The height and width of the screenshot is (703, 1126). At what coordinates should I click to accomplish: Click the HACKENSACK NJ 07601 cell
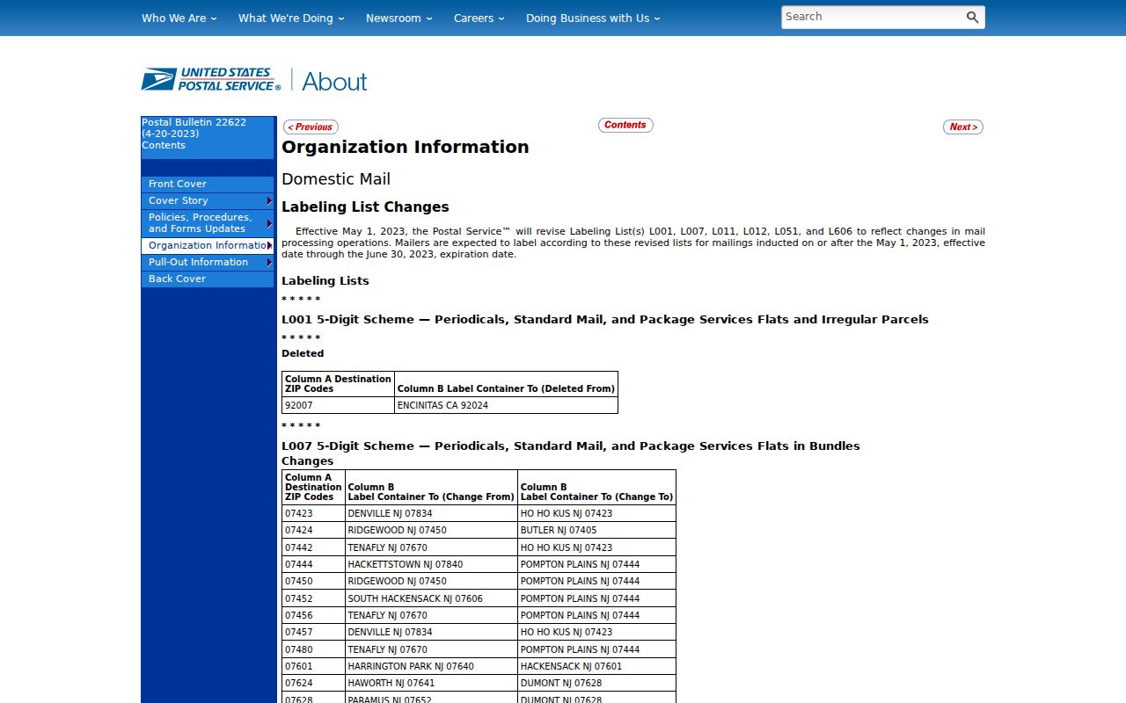[x=596, y=666]
